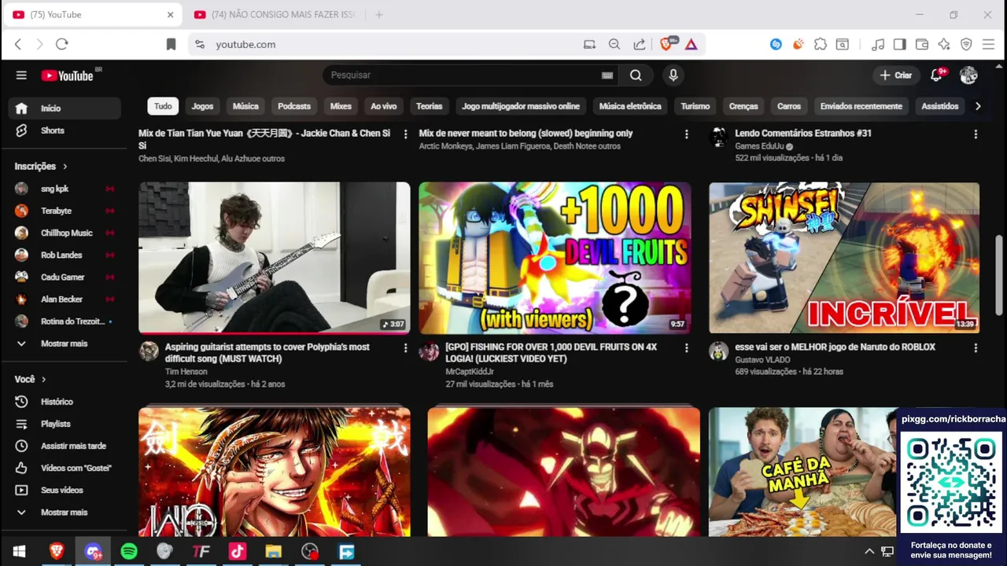1007x566 pixels.
Task: Click the magnifier search button
Action: [x=636, y=75]
